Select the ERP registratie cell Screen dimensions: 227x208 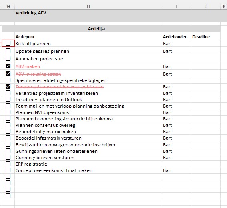[88, 164]
